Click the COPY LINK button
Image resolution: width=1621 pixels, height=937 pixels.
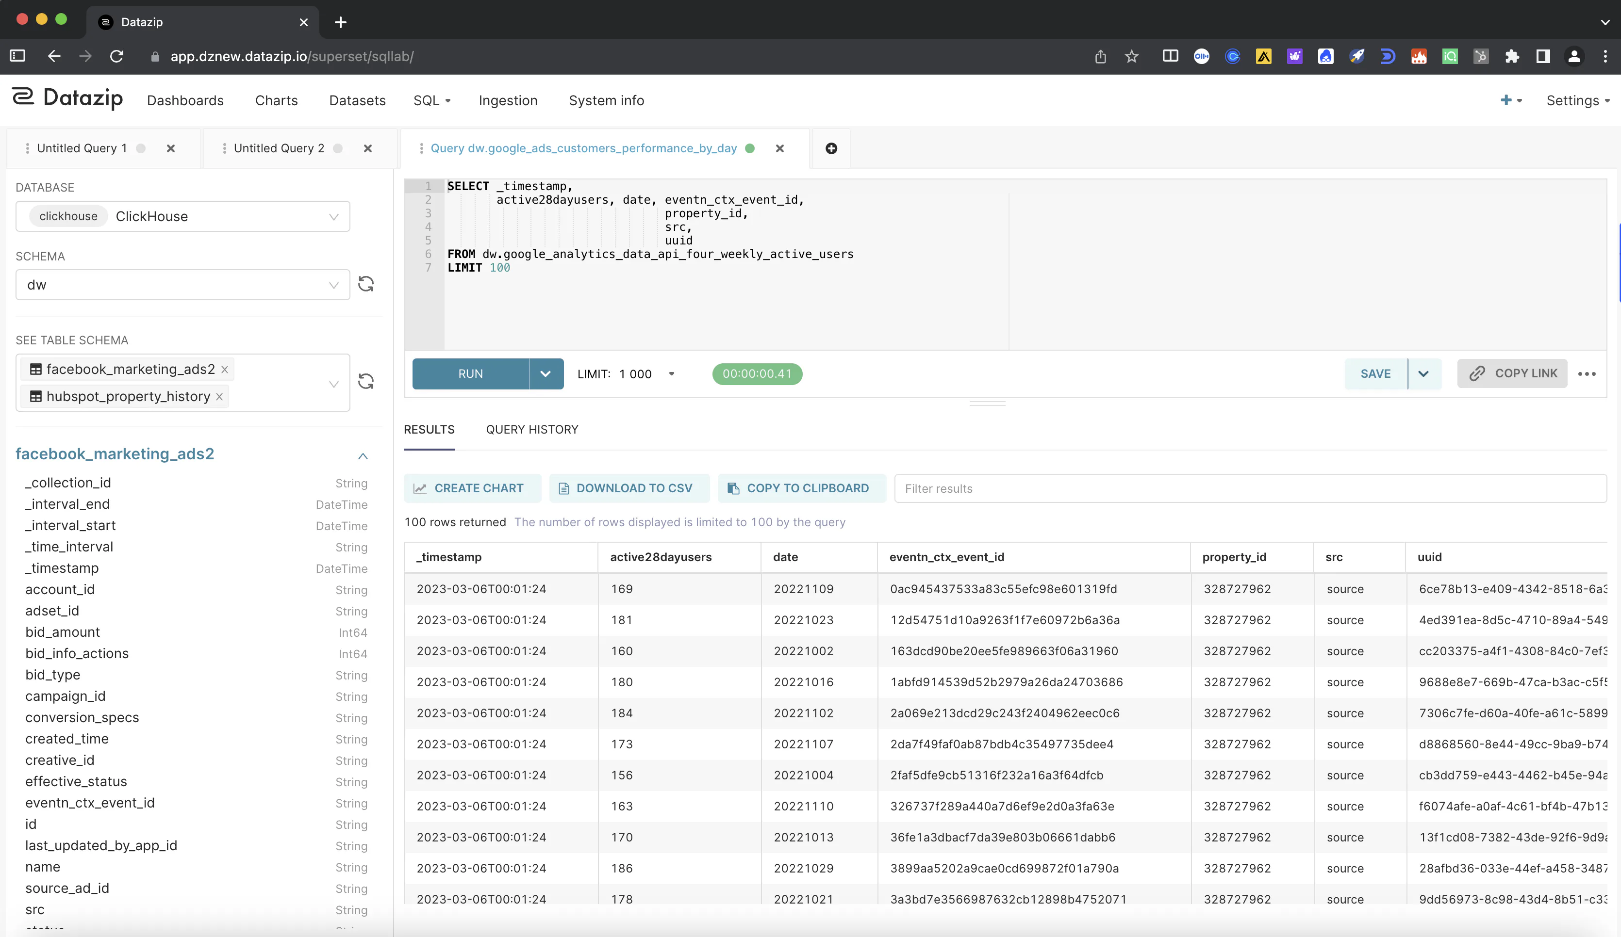pyautogui.click(x=1512, y=373)
